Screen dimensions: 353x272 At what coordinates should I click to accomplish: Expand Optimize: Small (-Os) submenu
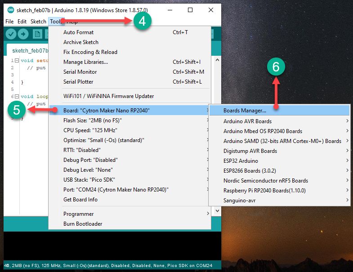coord(130,140)
